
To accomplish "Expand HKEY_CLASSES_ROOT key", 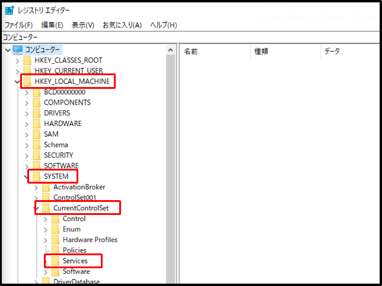I will [17, 61].
